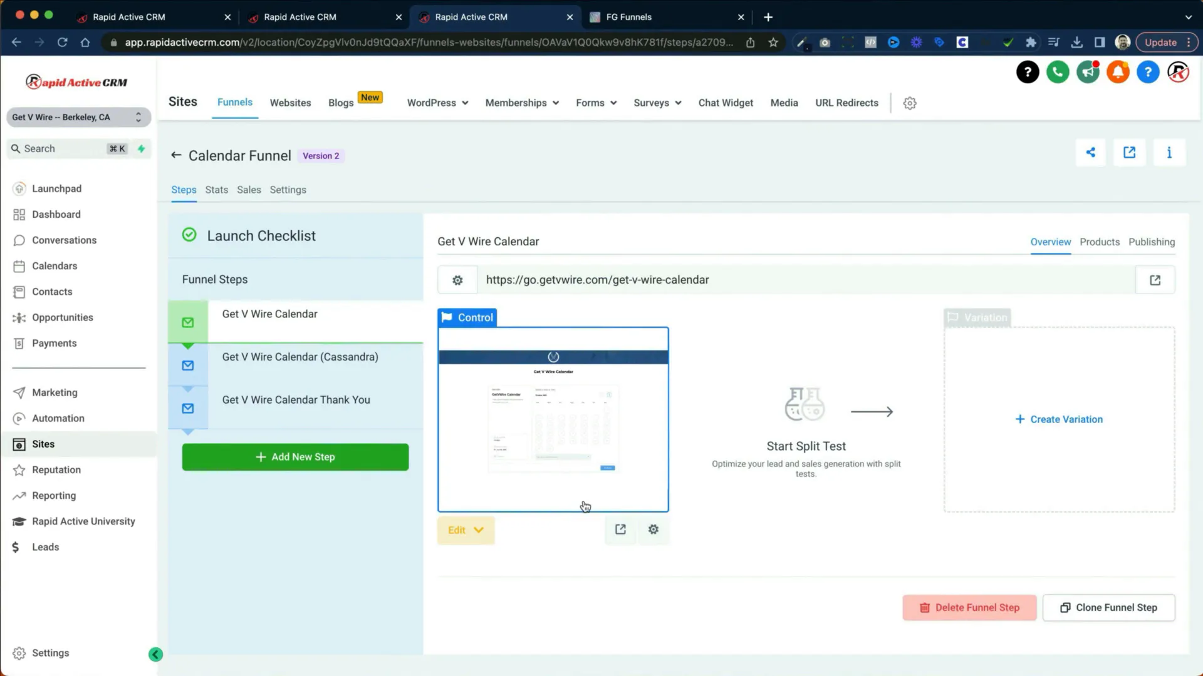This screenshot has height=676, width=1203.
Task: Open the yellow Edit dropdown
Action: (x=466, y=530)
